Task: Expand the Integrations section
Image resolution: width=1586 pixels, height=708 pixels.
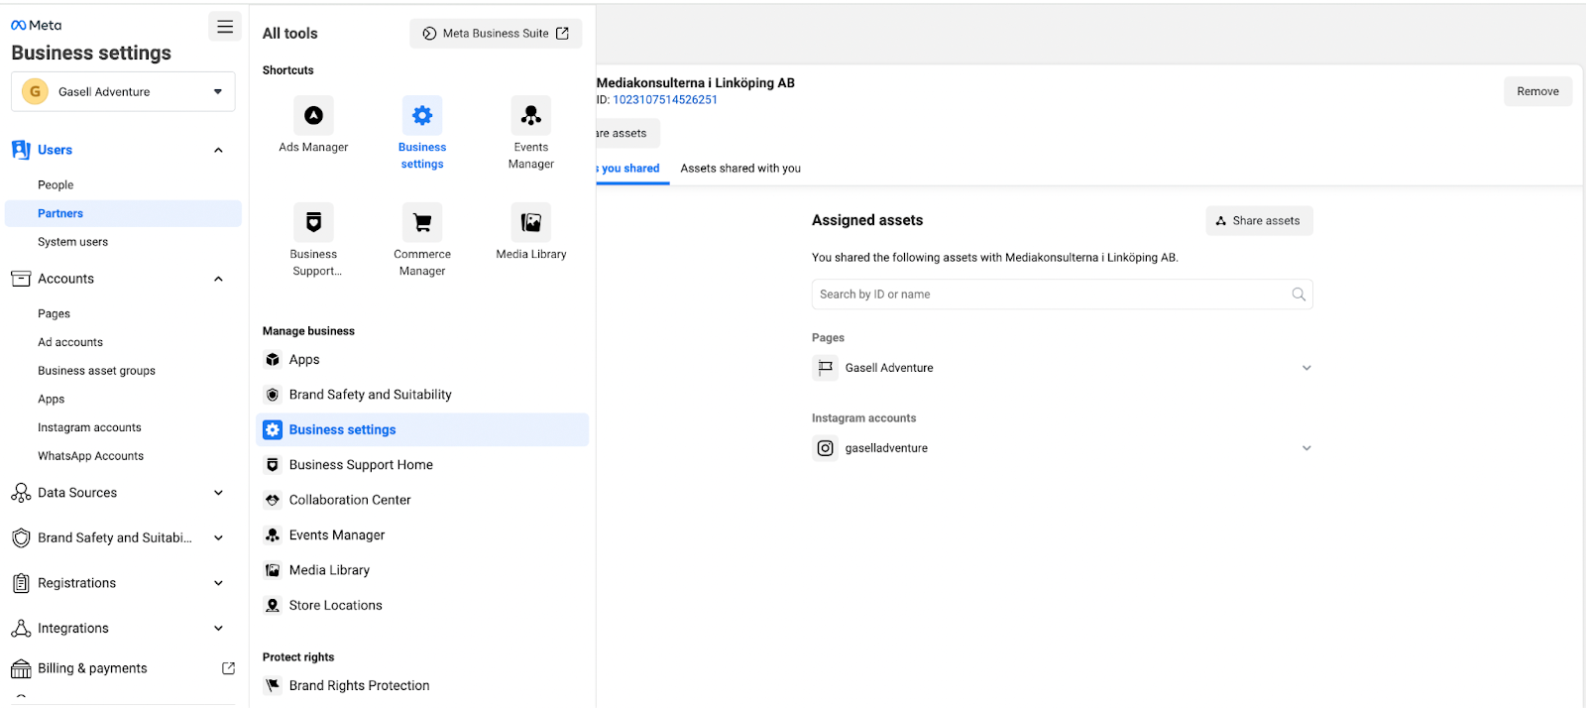Action: coord(218,629)
